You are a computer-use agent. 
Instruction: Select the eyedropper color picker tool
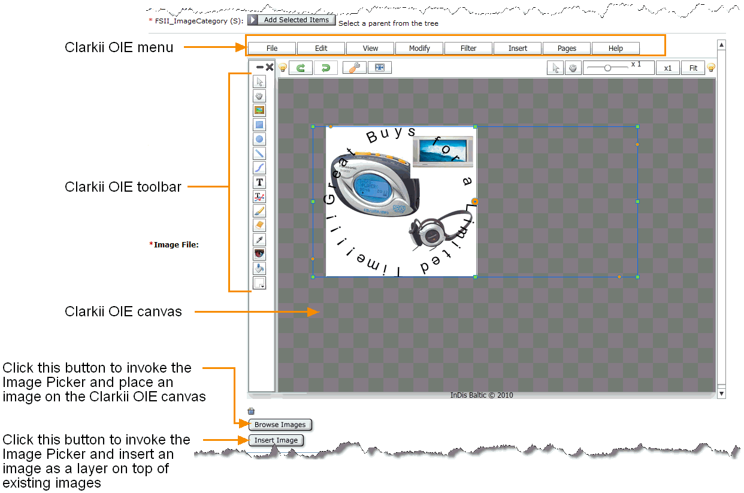pyautogui.click(x=259, y=240)
